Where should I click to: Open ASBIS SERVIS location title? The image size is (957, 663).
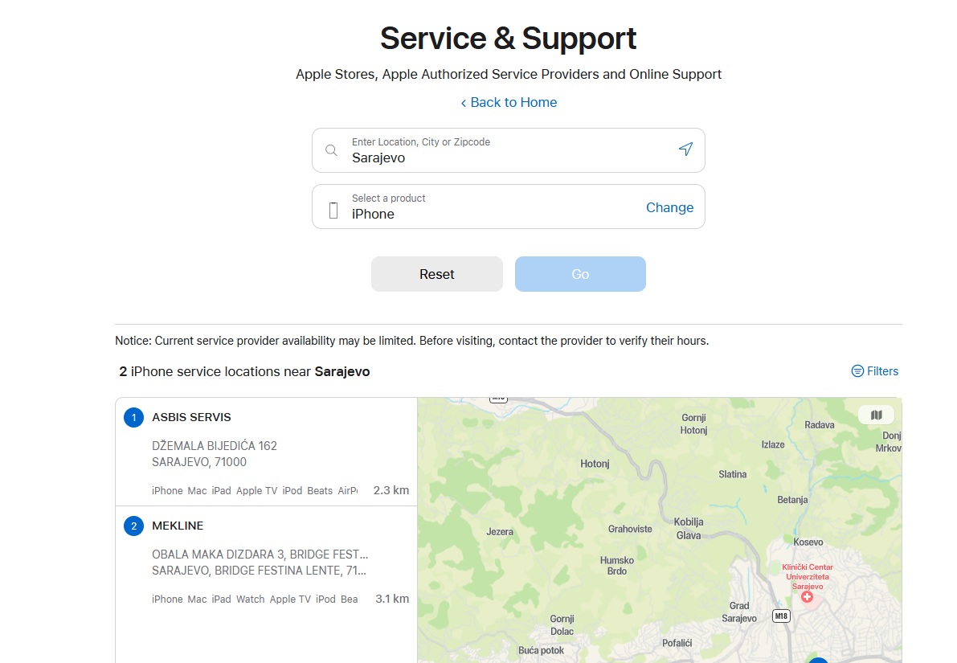click(x=192, y=418)
